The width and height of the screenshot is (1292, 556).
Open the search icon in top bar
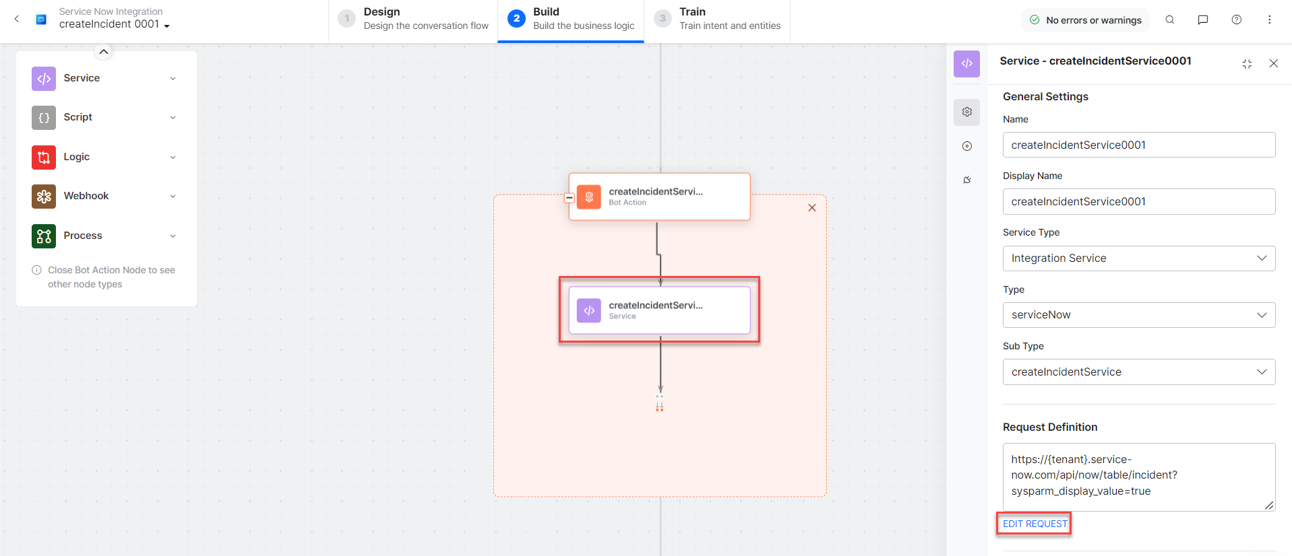point(1170,20)
